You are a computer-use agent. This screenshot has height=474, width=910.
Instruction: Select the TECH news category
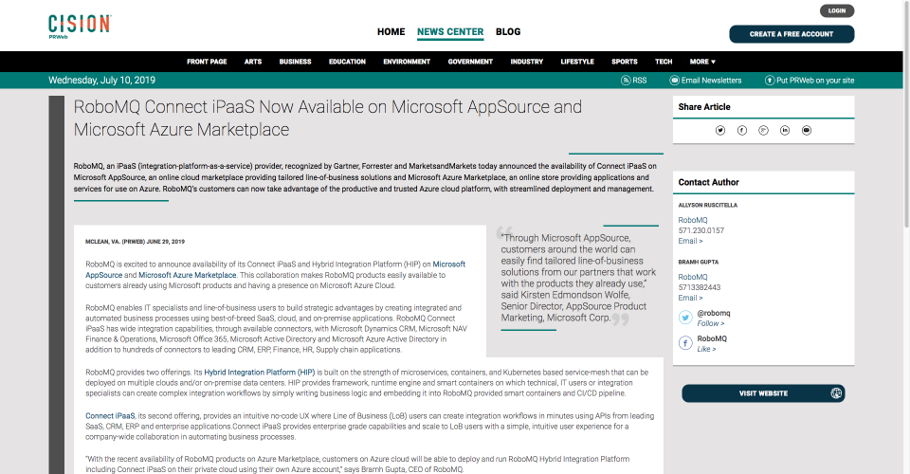pos(664,62)
